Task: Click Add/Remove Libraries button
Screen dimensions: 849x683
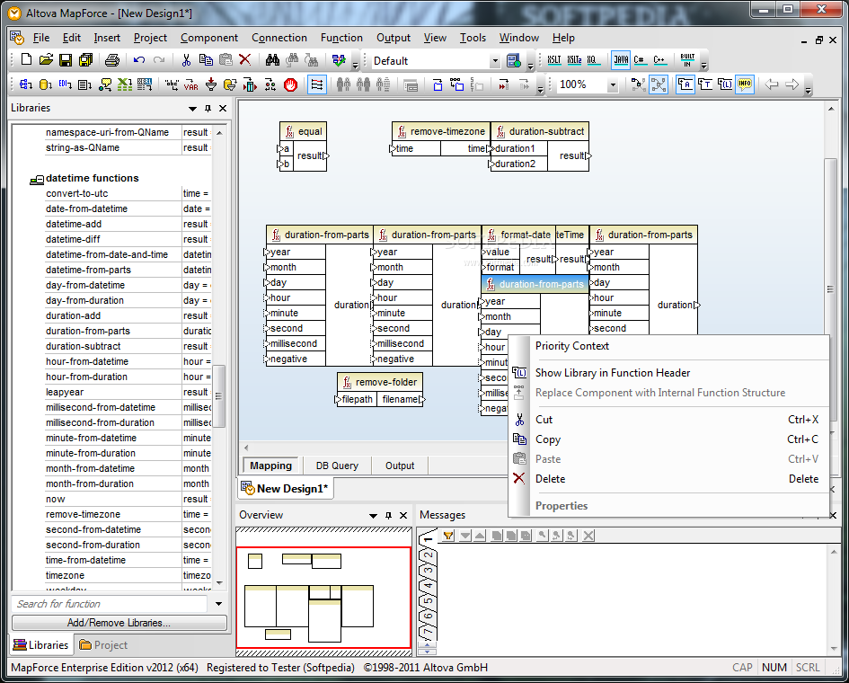Action: coord(119,623)
